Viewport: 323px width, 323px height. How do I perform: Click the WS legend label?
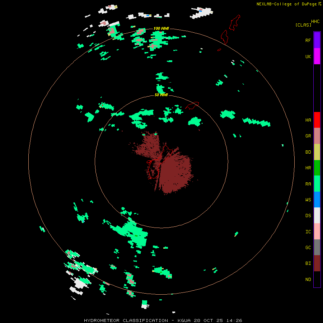pyautogui.click(x=308, y=200)
